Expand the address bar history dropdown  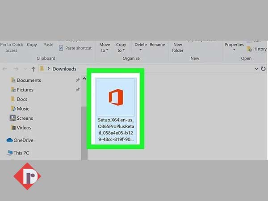(256, 69)
